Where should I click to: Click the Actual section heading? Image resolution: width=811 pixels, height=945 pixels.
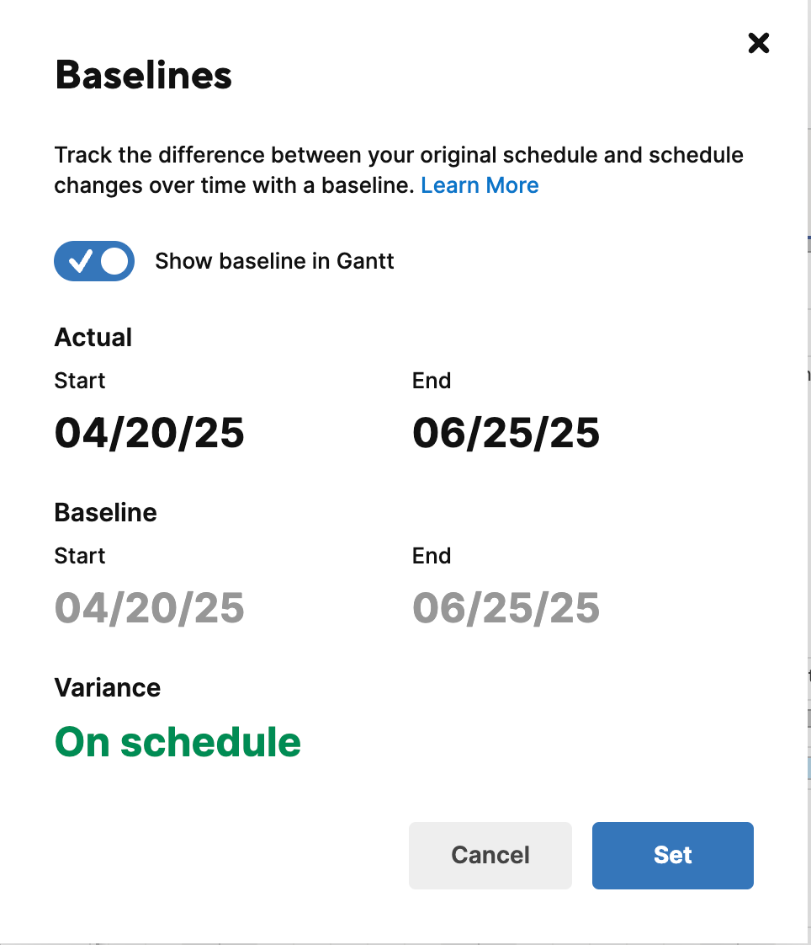(x=93, y=338)
